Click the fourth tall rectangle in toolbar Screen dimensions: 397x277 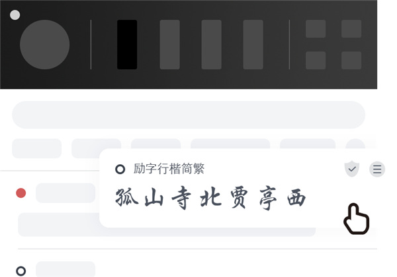(253, 44)
